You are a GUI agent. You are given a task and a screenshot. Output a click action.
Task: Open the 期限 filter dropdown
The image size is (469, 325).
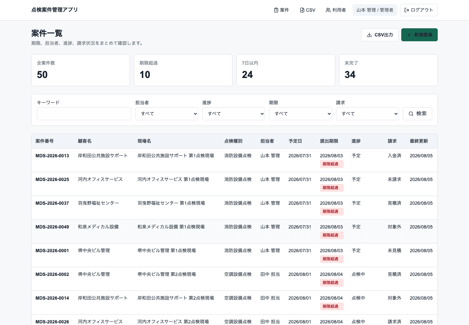301,114
